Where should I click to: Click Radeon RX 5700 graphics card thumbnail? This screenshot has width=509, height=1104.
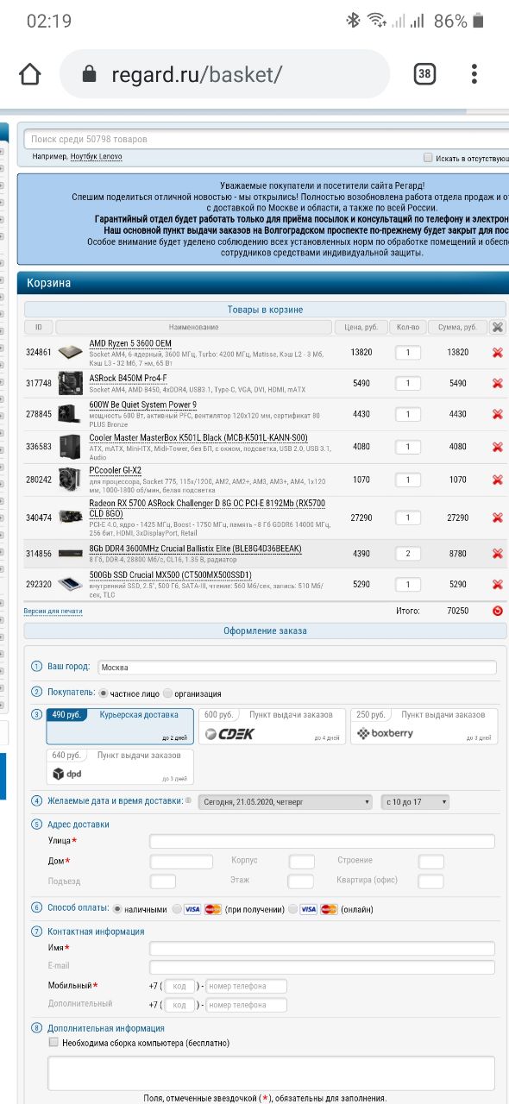72,517
